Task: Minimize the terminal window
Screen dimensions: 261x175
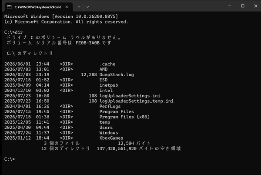Action: pos(230,6)
